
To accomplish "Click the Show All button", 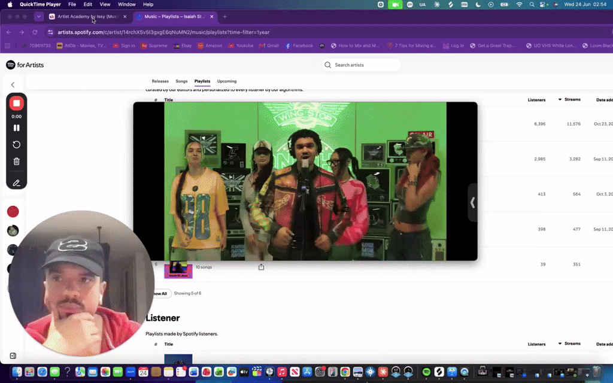I will 159,293.
